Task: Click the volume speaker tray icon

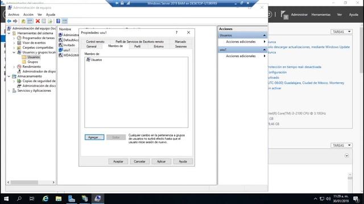Action: click(x=328, y=199)
